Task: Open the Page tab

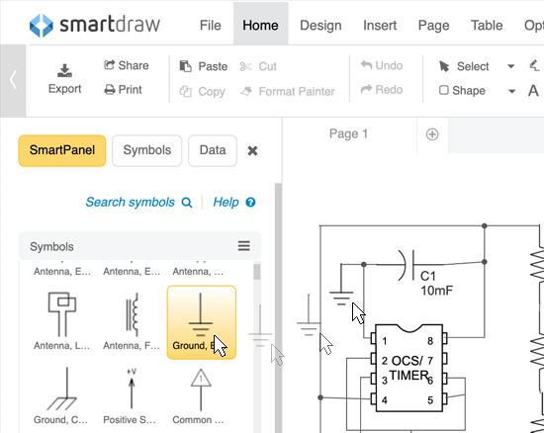Action: [433, 26]
